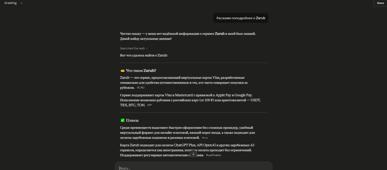Open the VC.RU source citation chip

tap(141, 88)
